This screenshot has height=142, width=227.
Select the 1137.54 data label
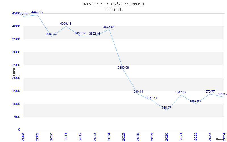click(x=152, y=98)
